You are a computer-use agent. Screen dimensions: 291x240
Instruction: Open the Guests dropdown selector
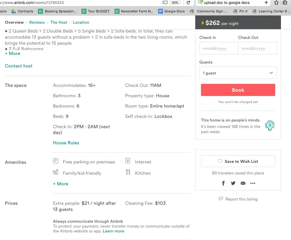(x=238, y=73)
